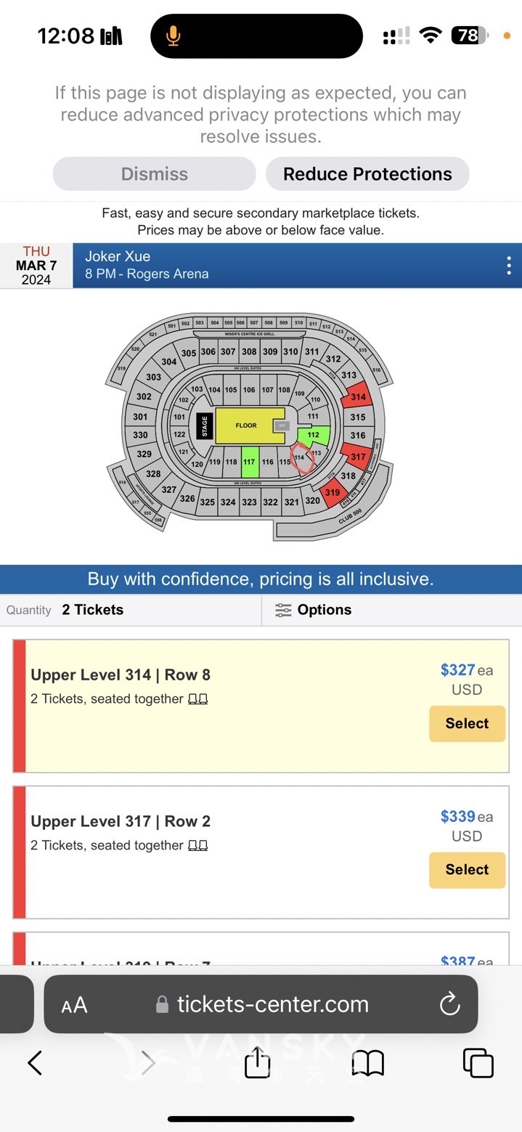Screen dimensions: 522x1132
Task: Open the Safari tabs overview icon
Action: point(478,1064)
